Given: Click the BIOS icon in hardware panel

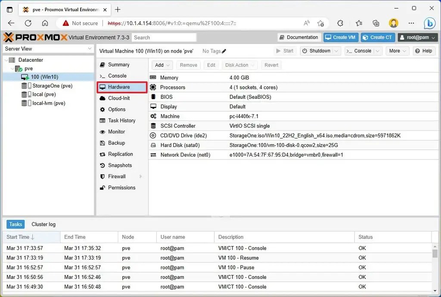Looking at the screenshot, I should (x=154, y=97).
